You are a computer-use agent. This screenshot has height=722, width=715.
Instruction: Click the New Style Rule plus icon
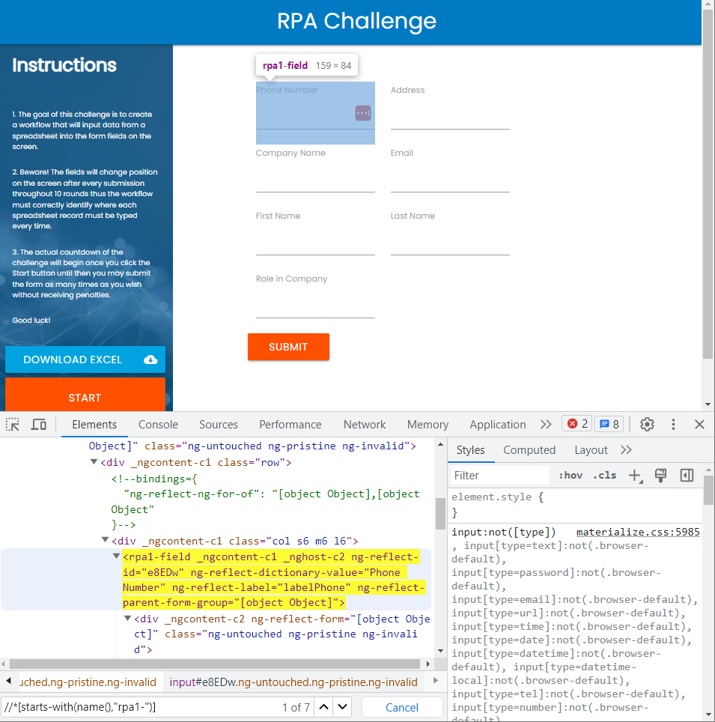635,475
